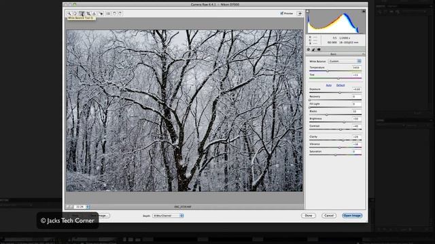Select the Straighten tool
The width and height of the screenshot is (435, 244).
tap(94, 14)
